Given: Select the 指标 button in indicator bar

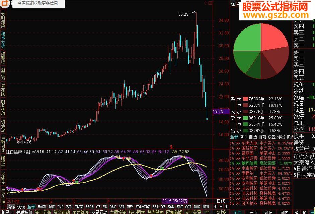Looking at the screenshot, I should (11, 207).
